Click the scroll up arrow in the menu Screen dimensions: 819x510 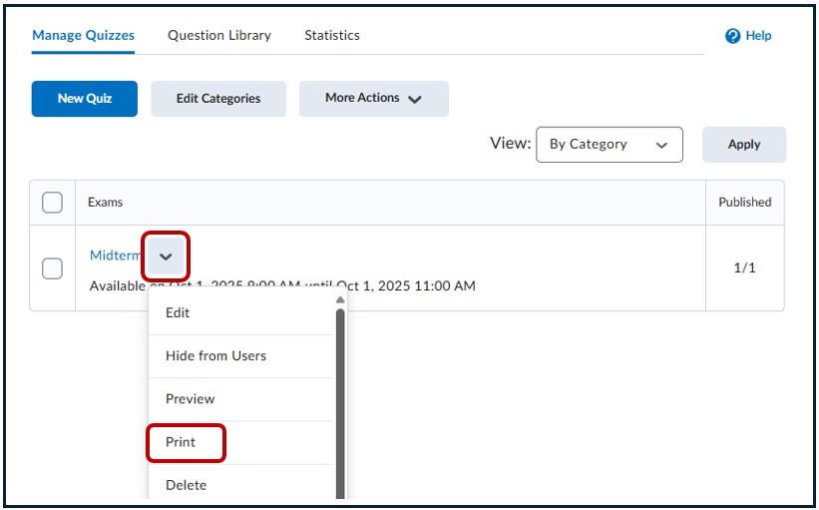click(x=340, y=299)
